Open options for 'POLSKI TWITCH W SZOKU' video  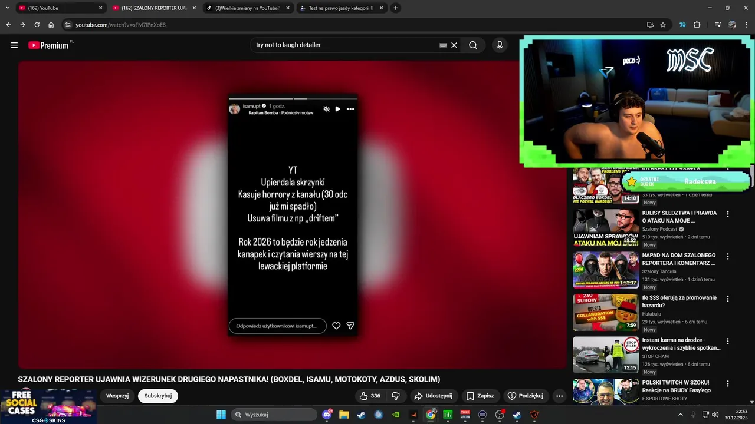(728, 384)
